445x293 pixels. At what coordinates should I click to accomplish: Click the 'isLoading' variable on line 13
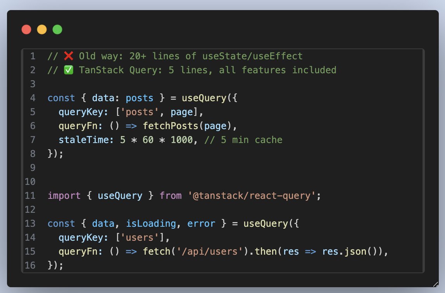point(151,224)
